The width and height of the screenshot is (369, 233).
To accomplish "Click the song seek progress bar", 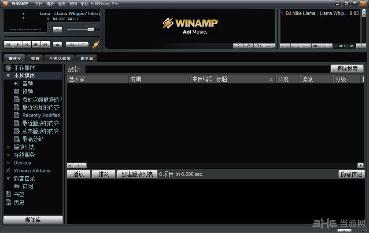I will point(52,36).
